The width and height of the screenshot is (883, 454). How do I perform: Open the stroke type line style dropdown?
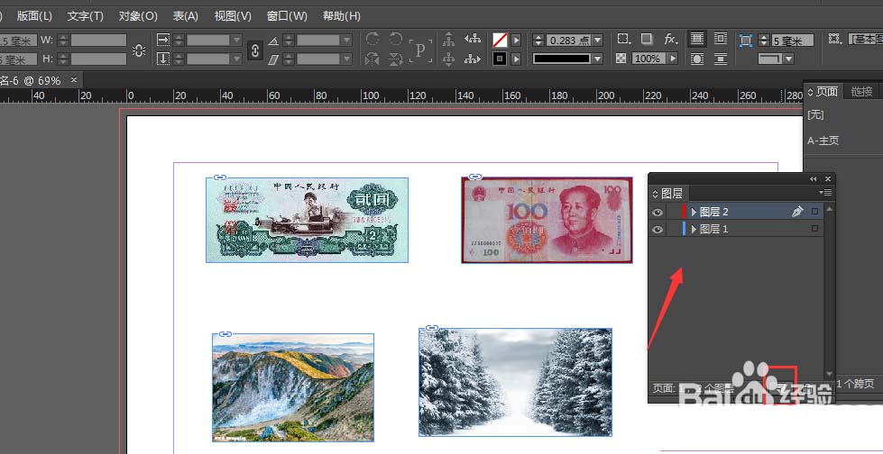[x=598, y=59]
